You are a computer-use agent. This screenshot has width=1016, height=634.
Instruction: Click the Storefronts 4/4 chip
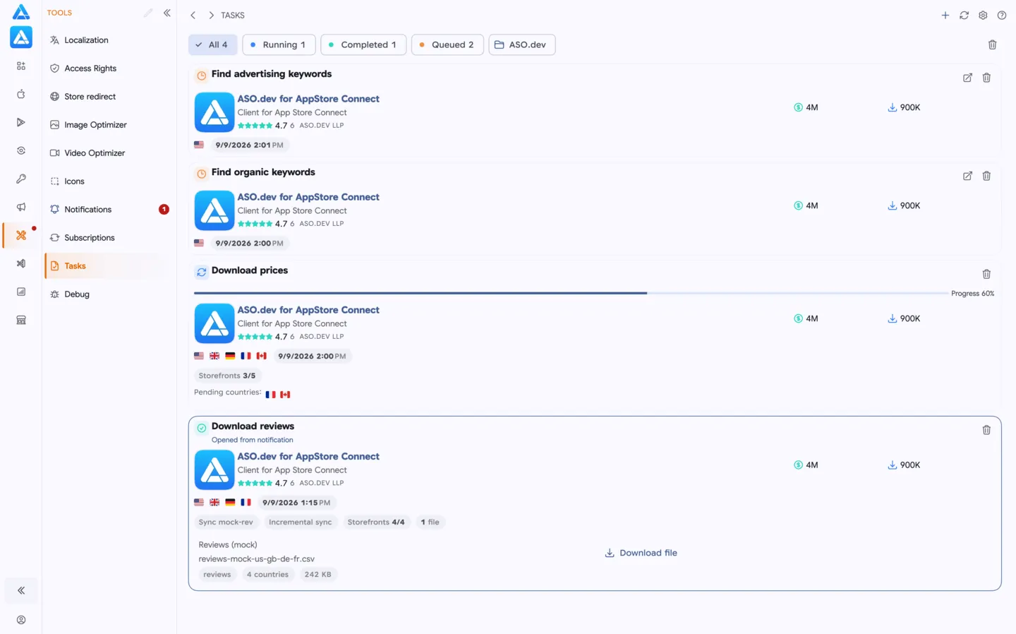(x=376, y=522)
